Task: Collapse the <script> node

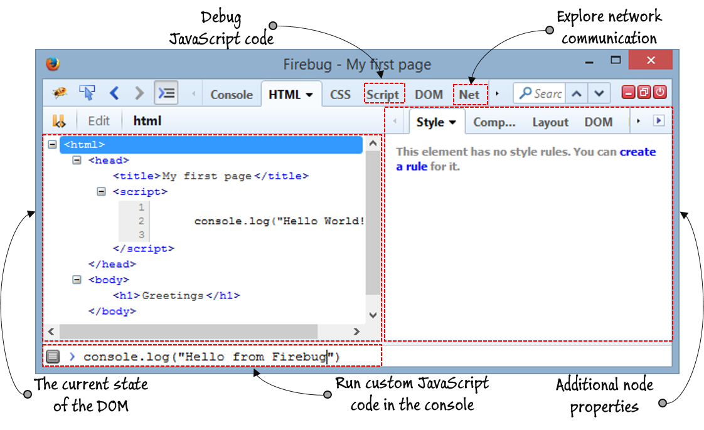Action: 102,191
